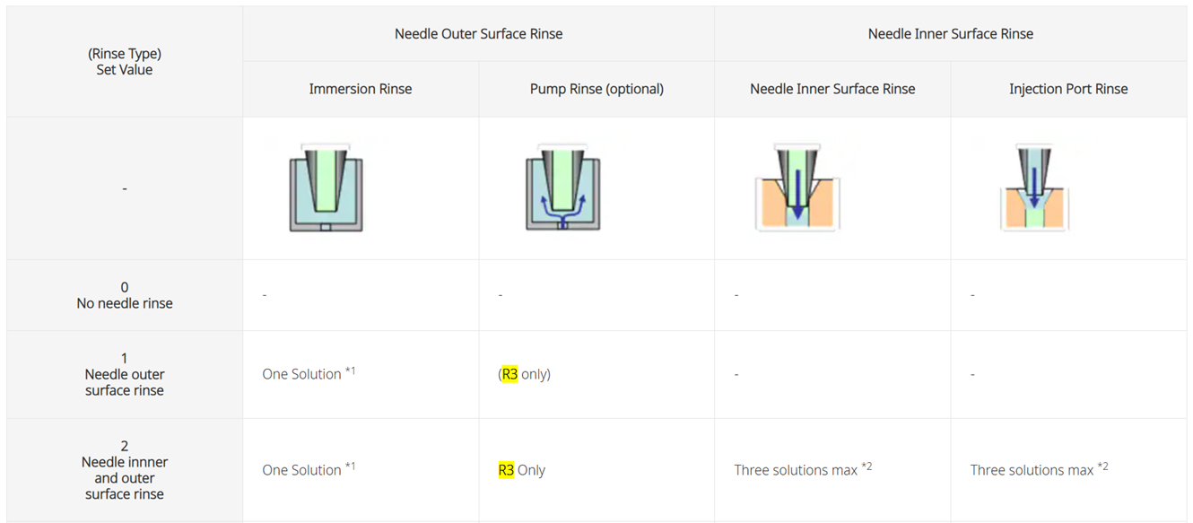Select the "Pump Rinse (optional)" column header

pos(596,89)
